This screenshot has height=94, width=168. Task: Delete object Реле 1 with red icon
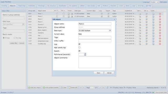tap(160, 14)
